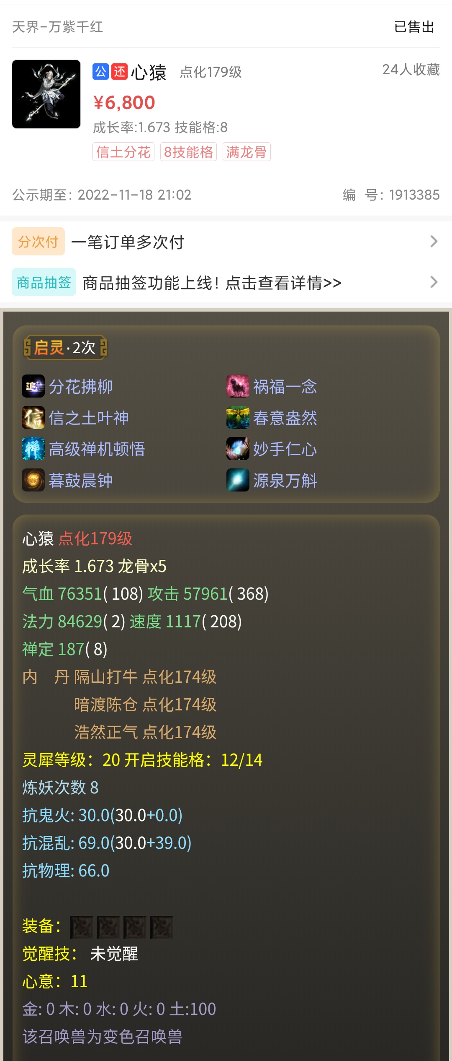The width and height of the screenshot is (452, 1061).
Task: Select the 信土分花 tag
Action: 123,152
